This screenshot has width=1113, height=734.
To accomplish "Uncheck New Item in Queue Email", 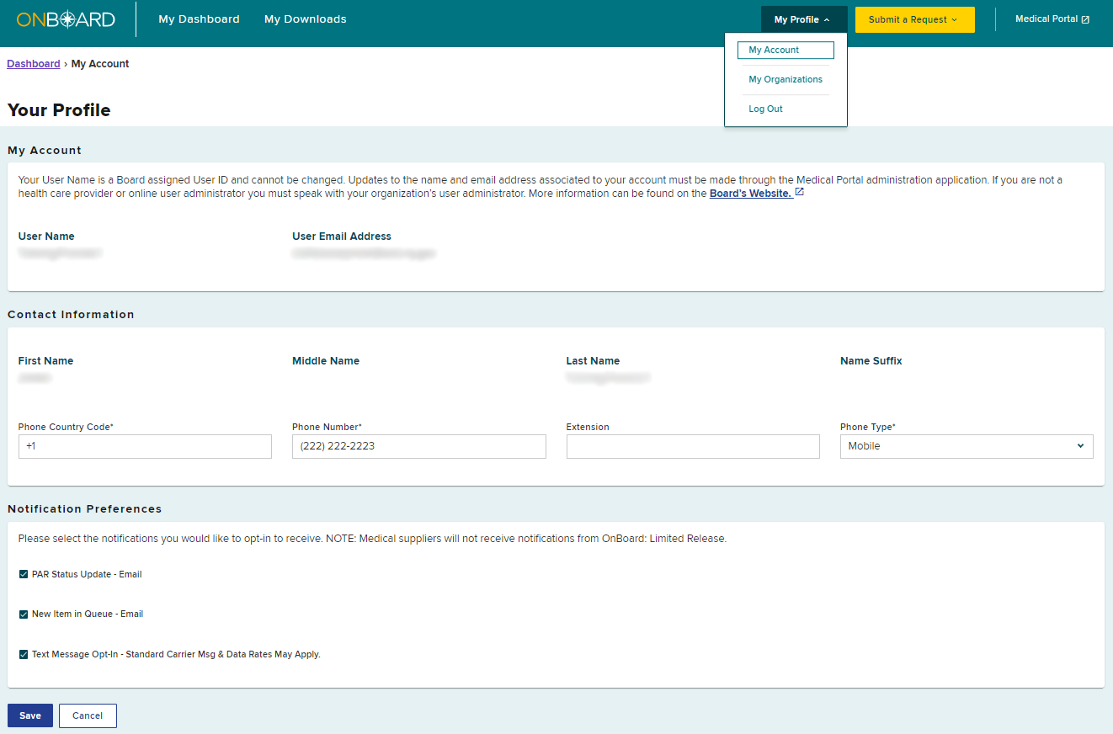I will pos(24,614).
